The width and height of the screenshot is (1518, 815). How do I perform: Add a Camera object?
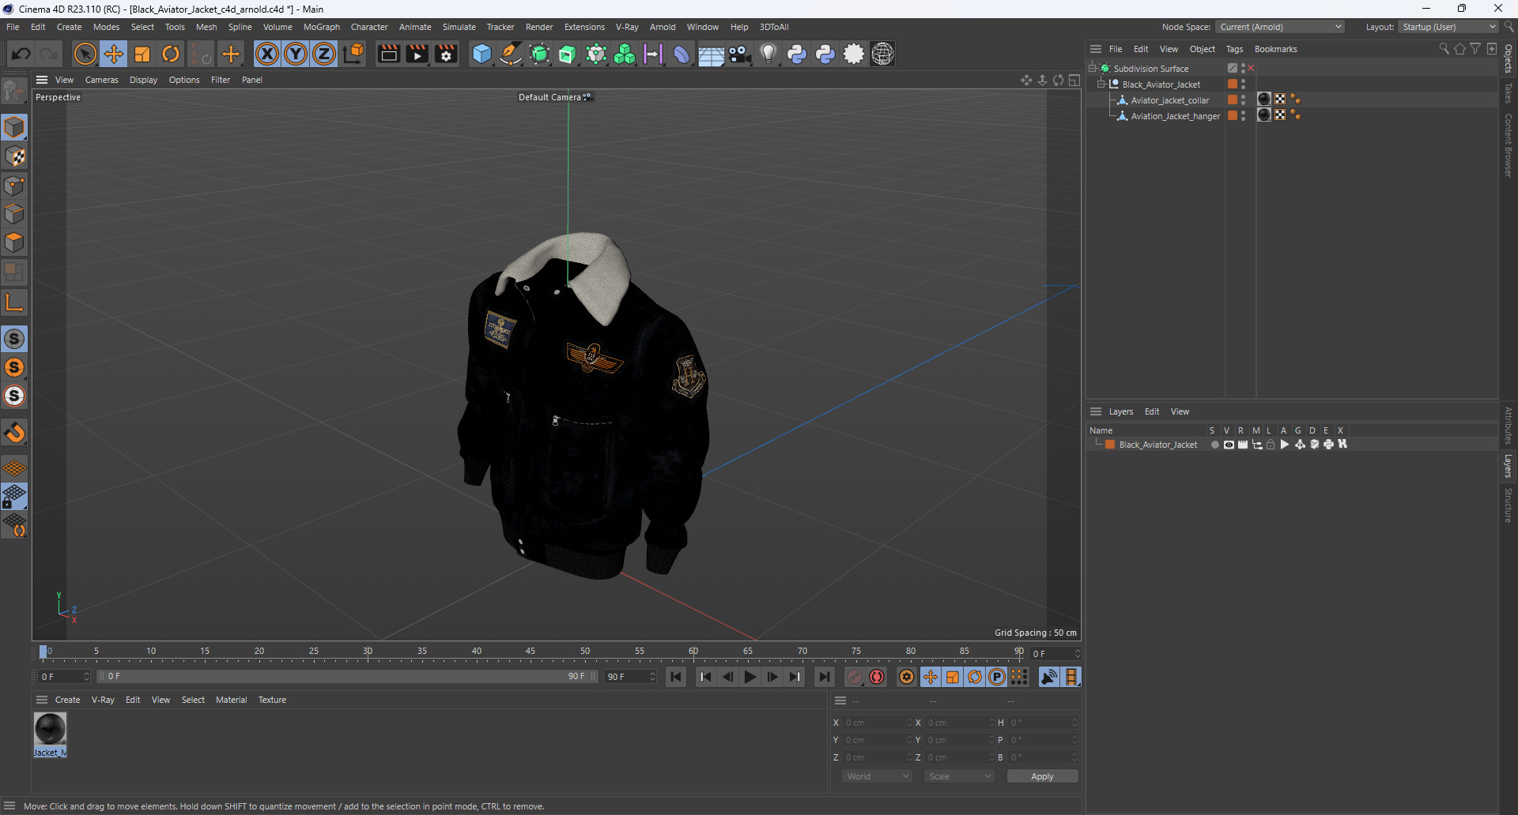(x=739, y=54)
